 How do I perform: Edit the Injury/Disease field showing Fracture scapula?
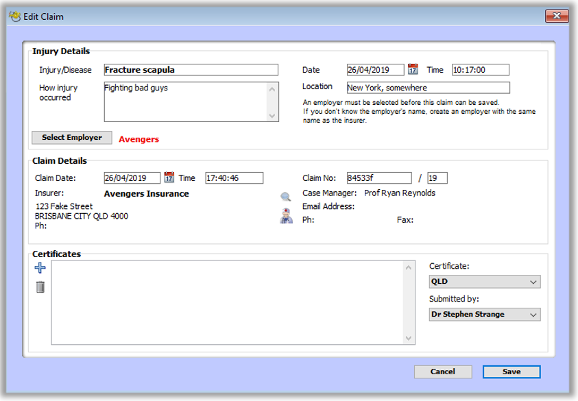coord(189,69)
